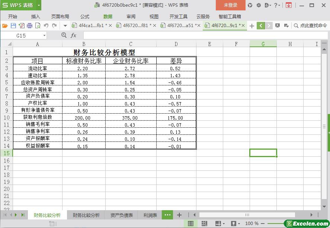This screenshot has height=228, width=330.
Task: Click the Save icon in quick toolbar
Action: [x=13, y=26]
